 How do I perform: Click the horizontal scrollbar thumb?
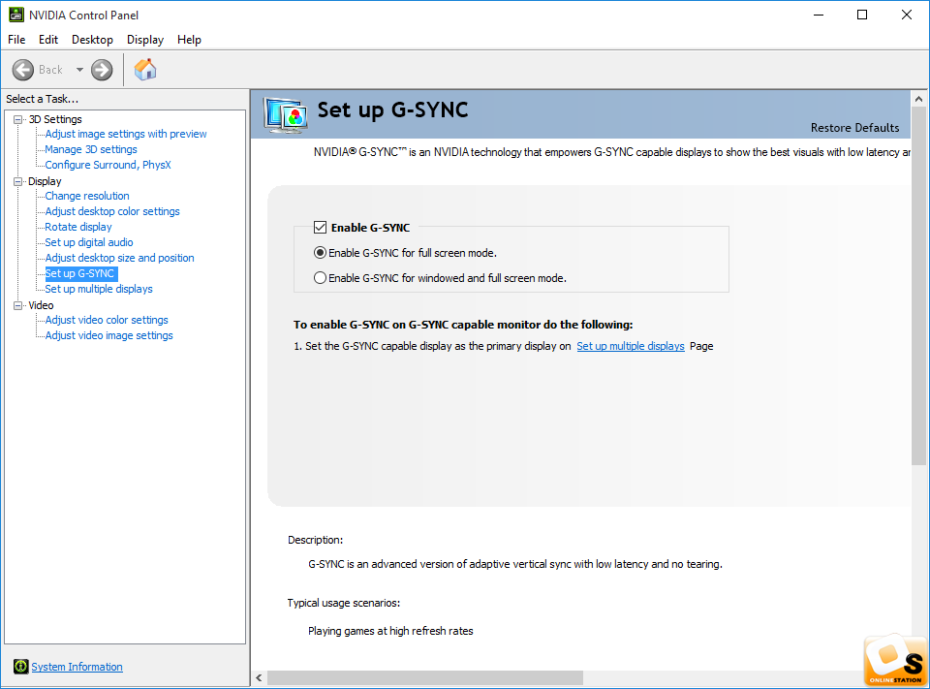click(x=425, y=677)
